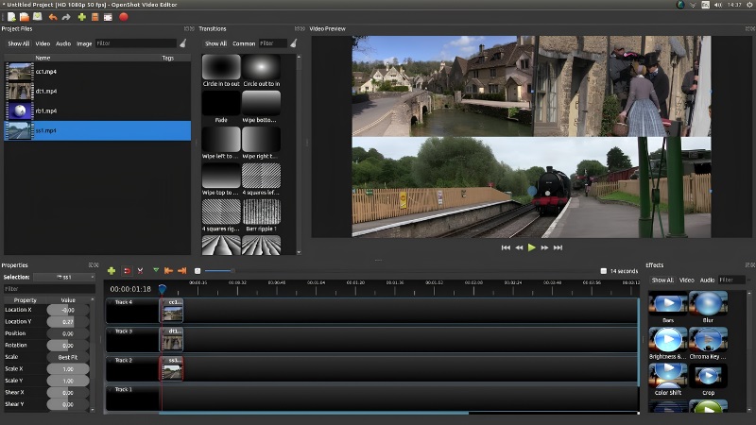Select the Video tab in Effects panel

(x=687, y=280)
